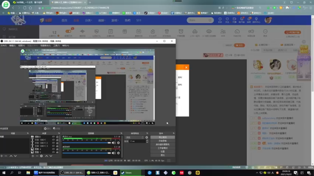Viewport: 314px width, 176px height.
Task: Click 工作室模式 studio mode button
Action: click(x=162, y=148)
